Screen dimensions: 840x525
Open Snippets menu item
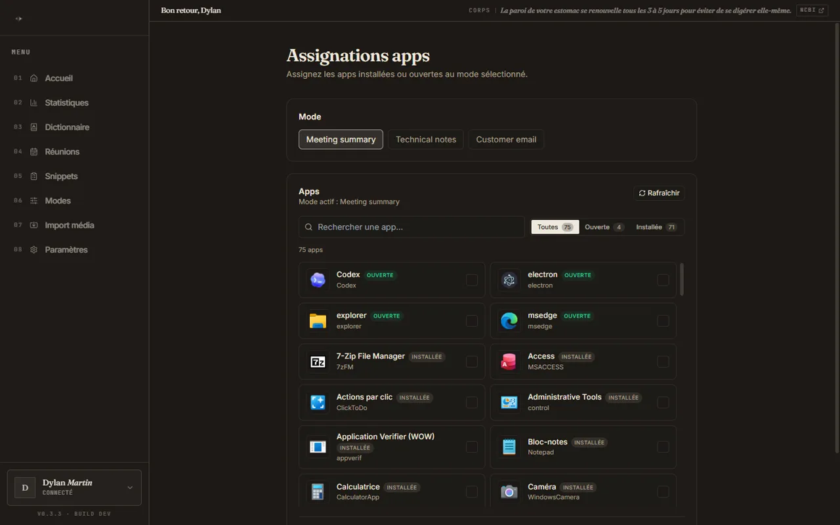pos(74,176)
